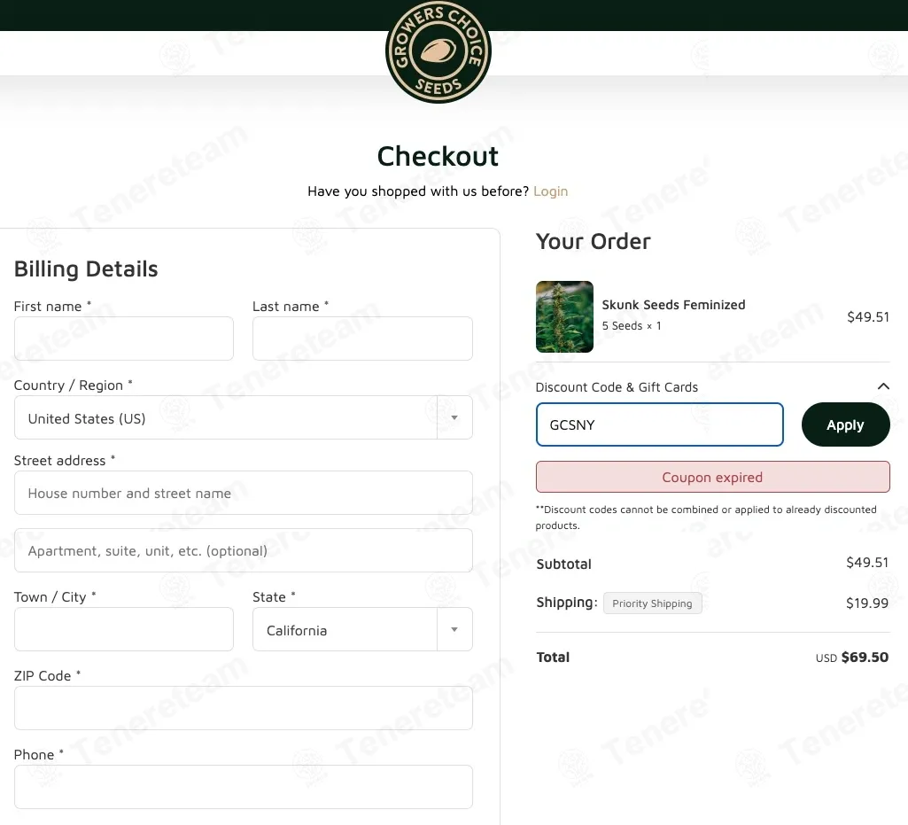This screenshot has height=825, width=908.
Task: Collapse the Discount Code & Gift Cards section
Action: [883, 386]
